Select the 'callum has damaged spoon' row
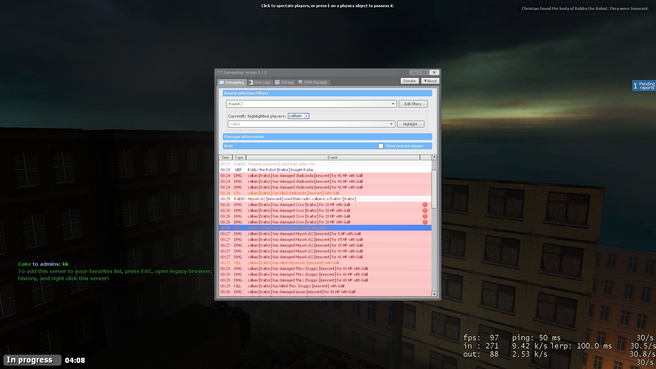This screenshot has width=656, height=369. 325,292
